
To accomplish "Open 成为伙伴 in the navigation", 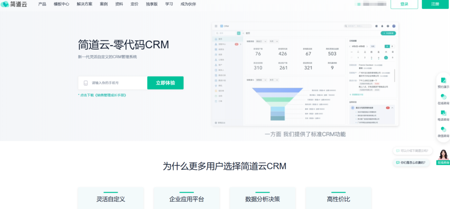I will [188, 4].
